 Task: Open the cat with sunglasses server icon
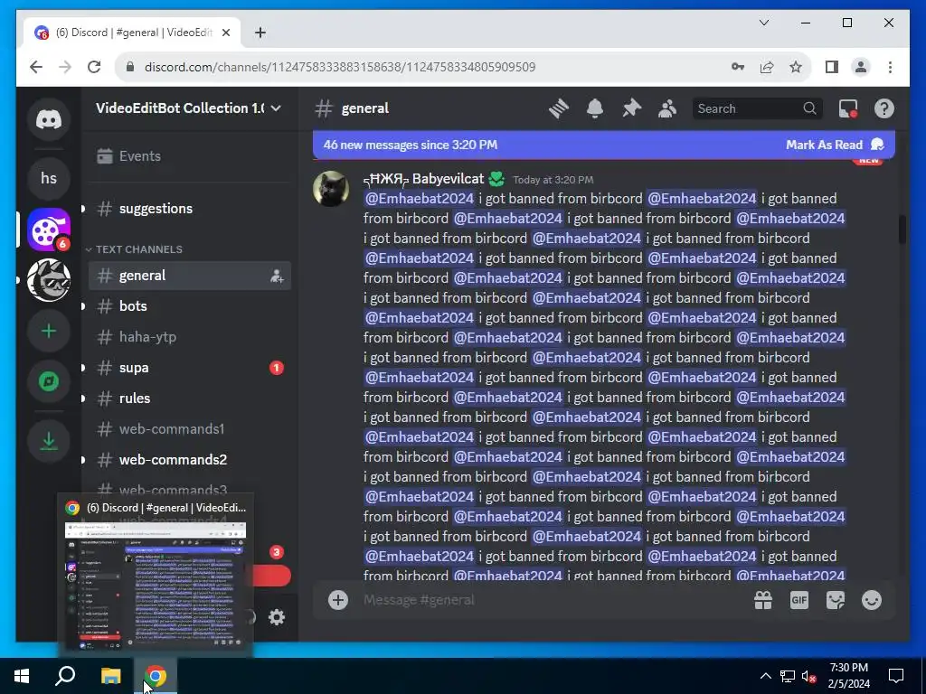click(49, 280)
